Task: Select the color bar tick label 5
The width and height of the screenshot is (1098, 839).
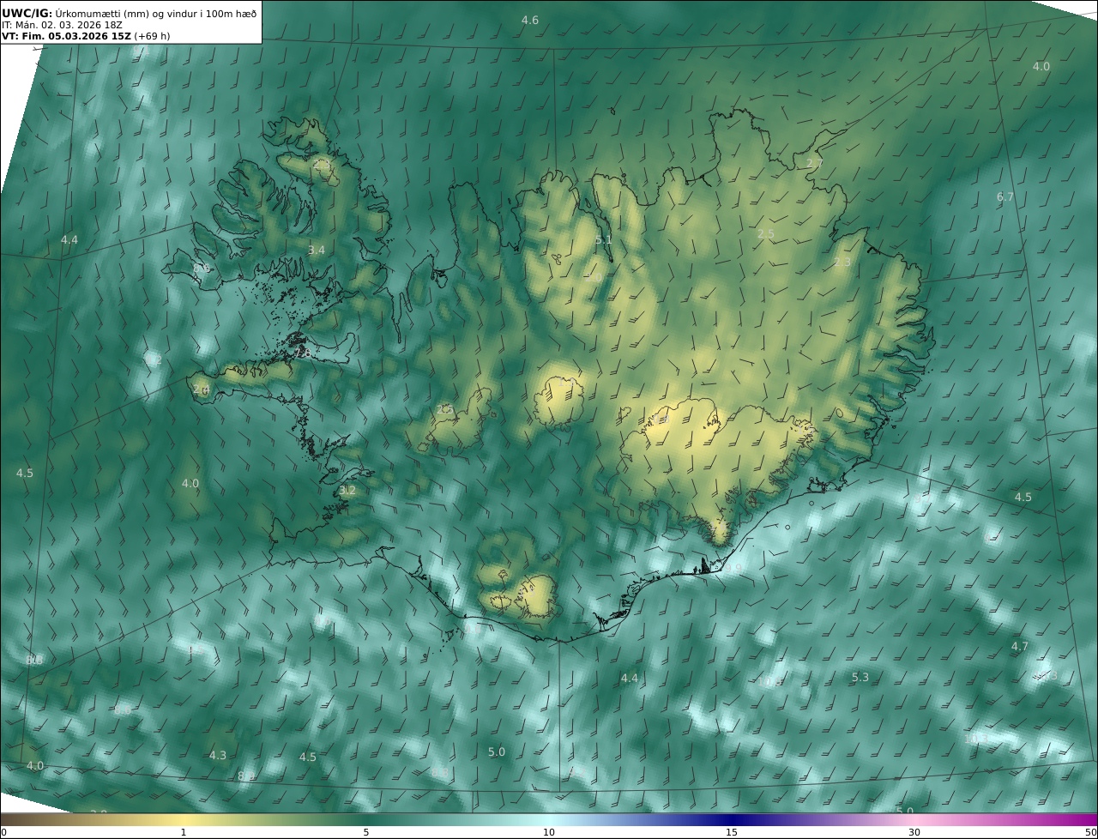Action: click(x=366, y=832)
